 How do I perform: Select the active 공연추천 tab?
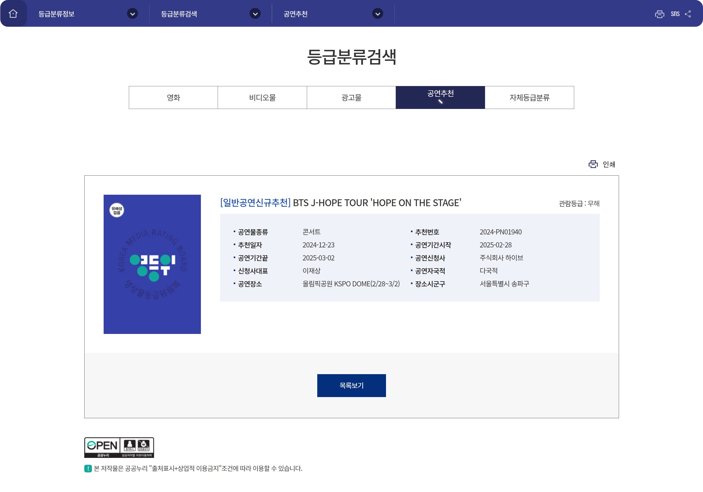pyautogui.click(x=440, y=97)
